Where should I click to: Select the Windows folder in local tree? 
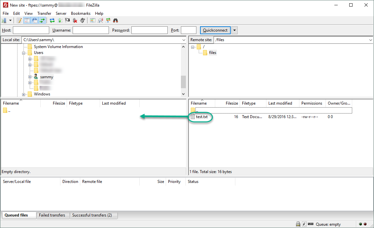pos(42,94)
